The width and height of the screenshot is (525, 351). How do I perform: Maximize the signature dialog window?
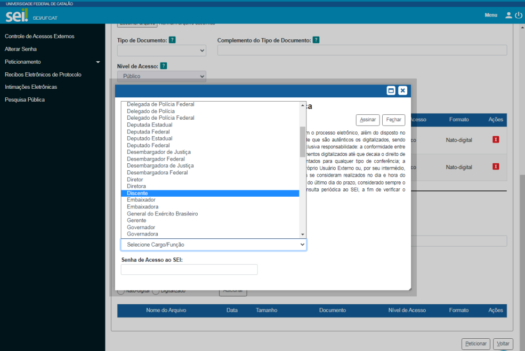391,90
